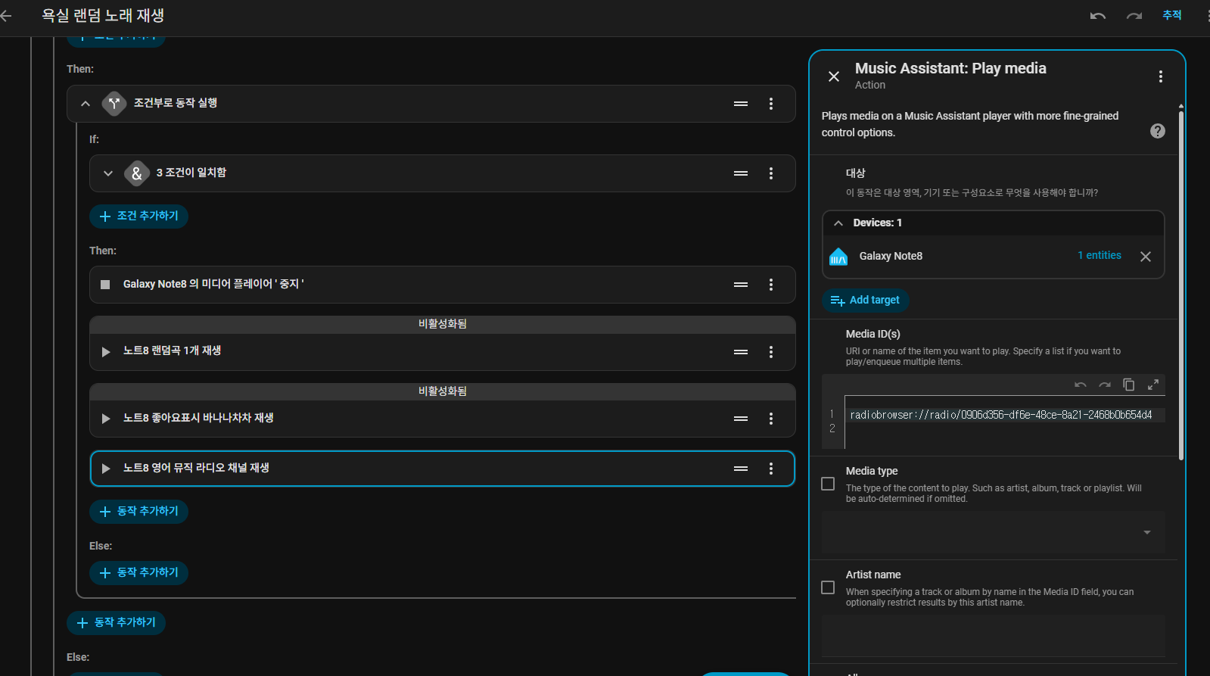Enable the Artist name checkbox
This screenshot has height=676, width=1210.
tap(828, 587)
